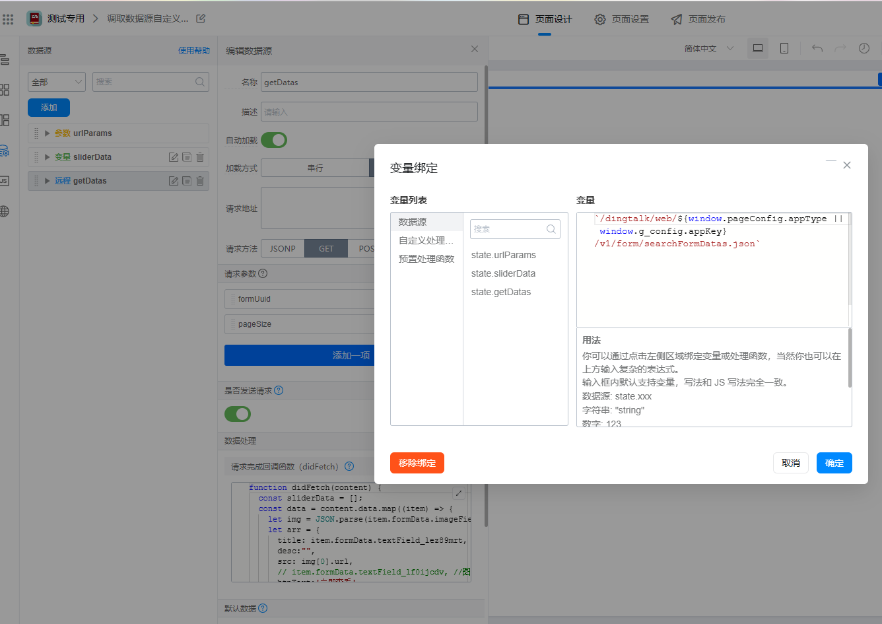
Task: Close the 变量绑定 dialog
Action: tap(847, 165)
